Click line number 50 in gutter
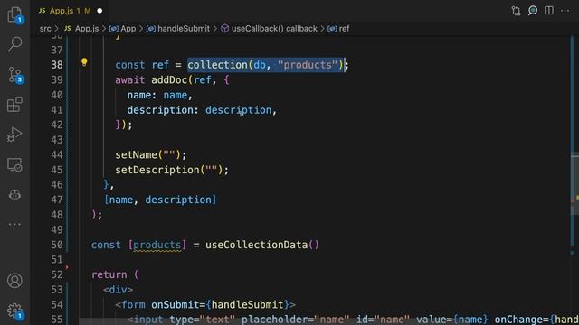 tap(57, 245)
